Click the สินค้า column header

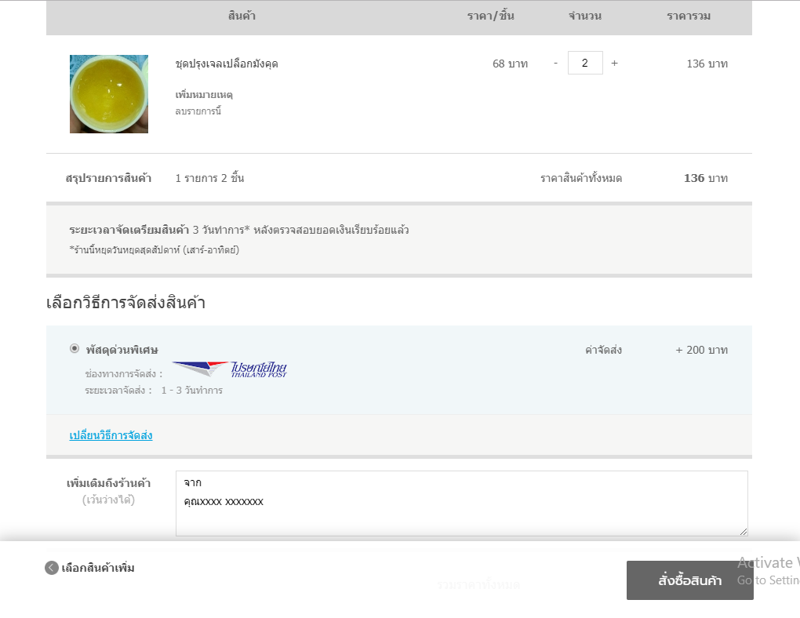click(x=242, y=16)
